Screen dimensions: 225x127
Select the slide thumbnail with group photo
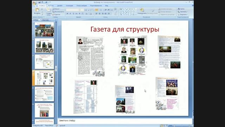coord(45,110)
